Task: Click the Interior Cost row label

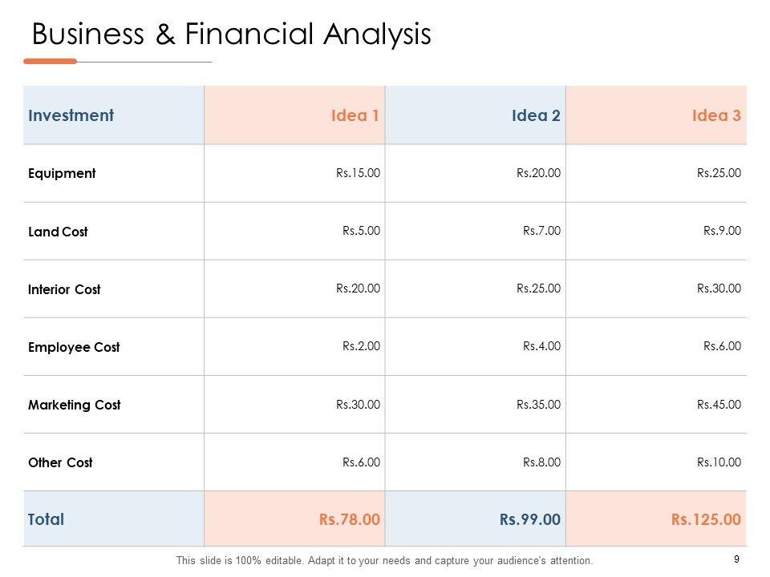Action: pos(64,289)
